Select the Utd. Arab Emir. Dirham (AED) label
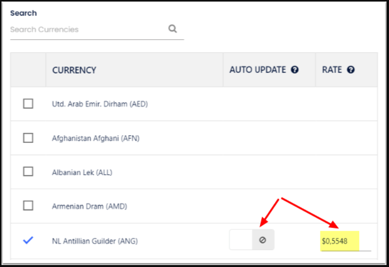 point(100,104)
